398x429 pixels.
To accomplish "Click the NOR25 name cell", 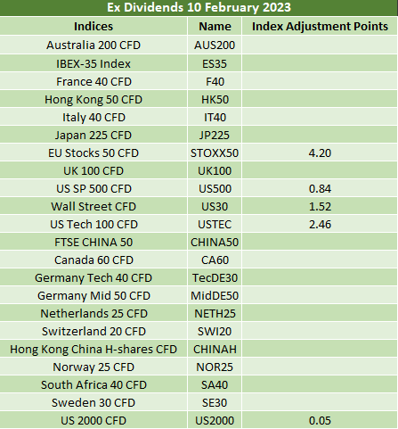I will click(215, 367).
